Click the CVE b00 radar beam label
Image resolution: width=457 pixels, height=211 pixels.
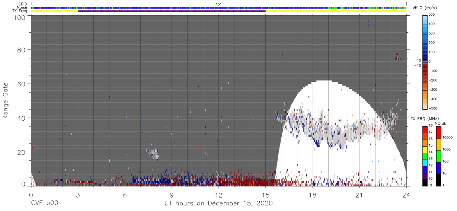pyautogui.click(x=45, y=204)
